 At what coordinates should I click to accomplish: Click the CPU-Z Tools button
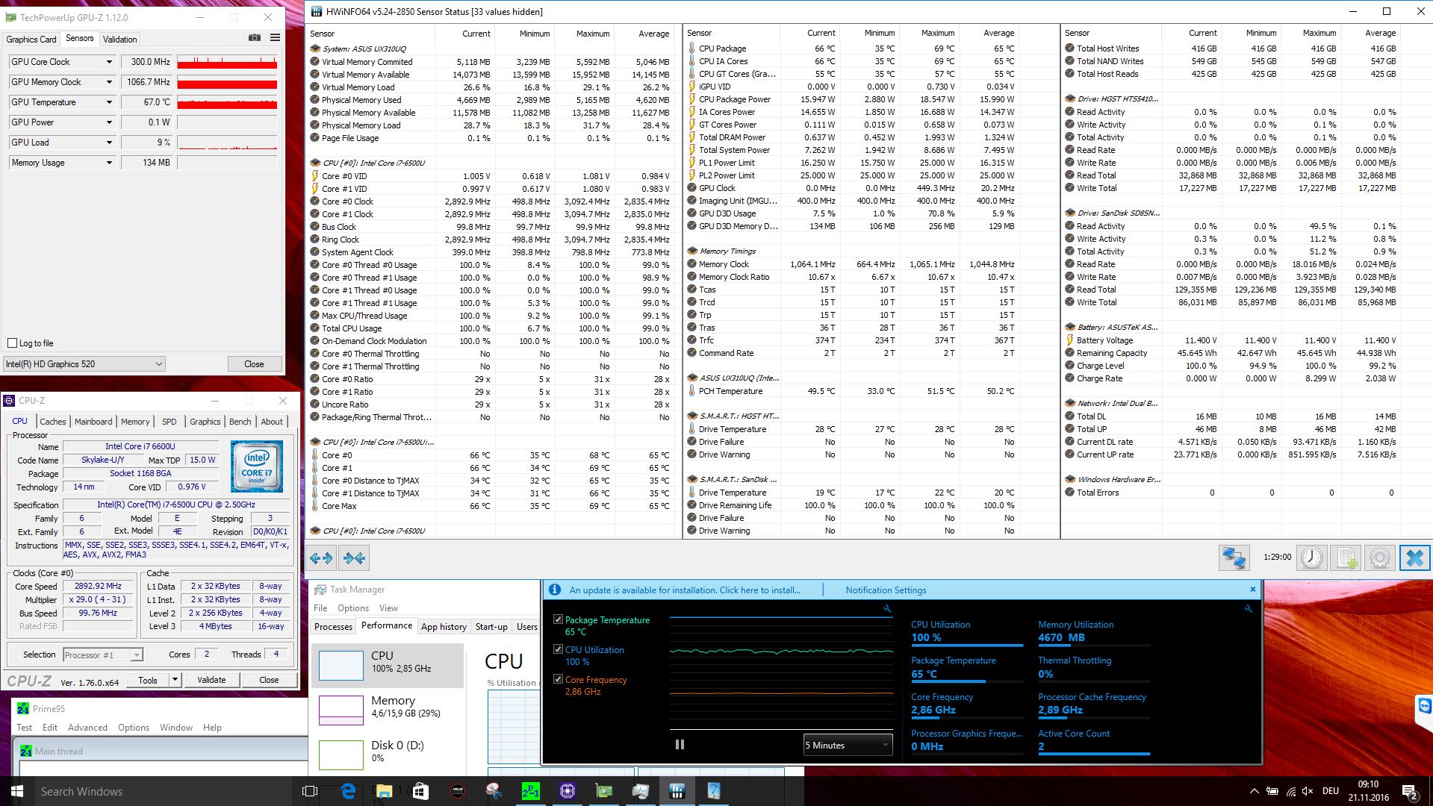(x=148, y=680)
